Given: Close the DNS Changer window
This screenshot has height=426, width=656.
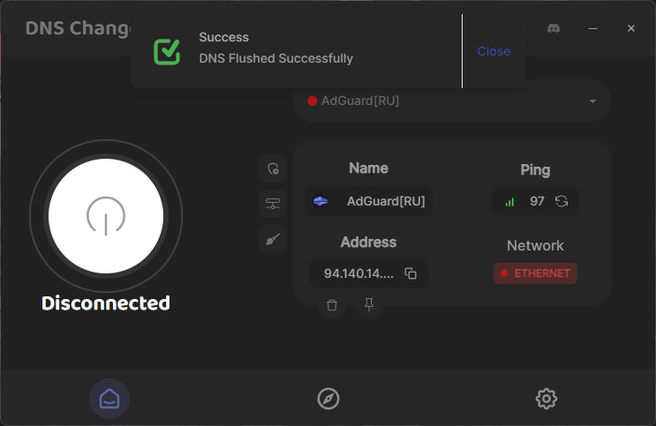Looking at the screenshot, I should pos(631,28).
